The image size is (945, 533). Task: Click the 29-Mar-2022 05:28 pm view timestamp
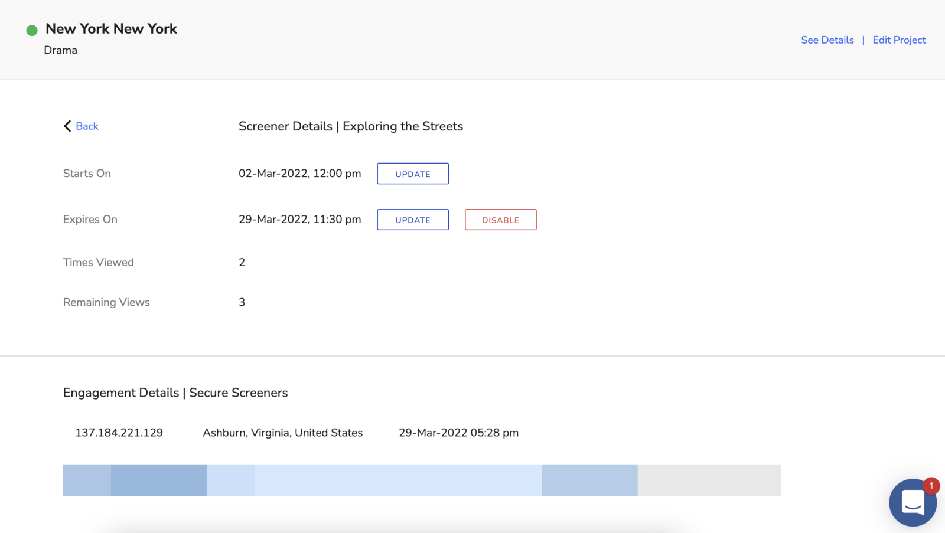point(458,433)
